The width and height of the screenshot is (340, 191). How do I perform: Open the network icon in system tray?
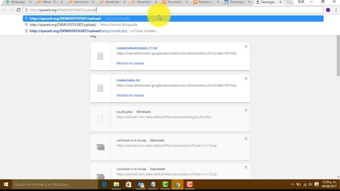click(x=304, y=185)
